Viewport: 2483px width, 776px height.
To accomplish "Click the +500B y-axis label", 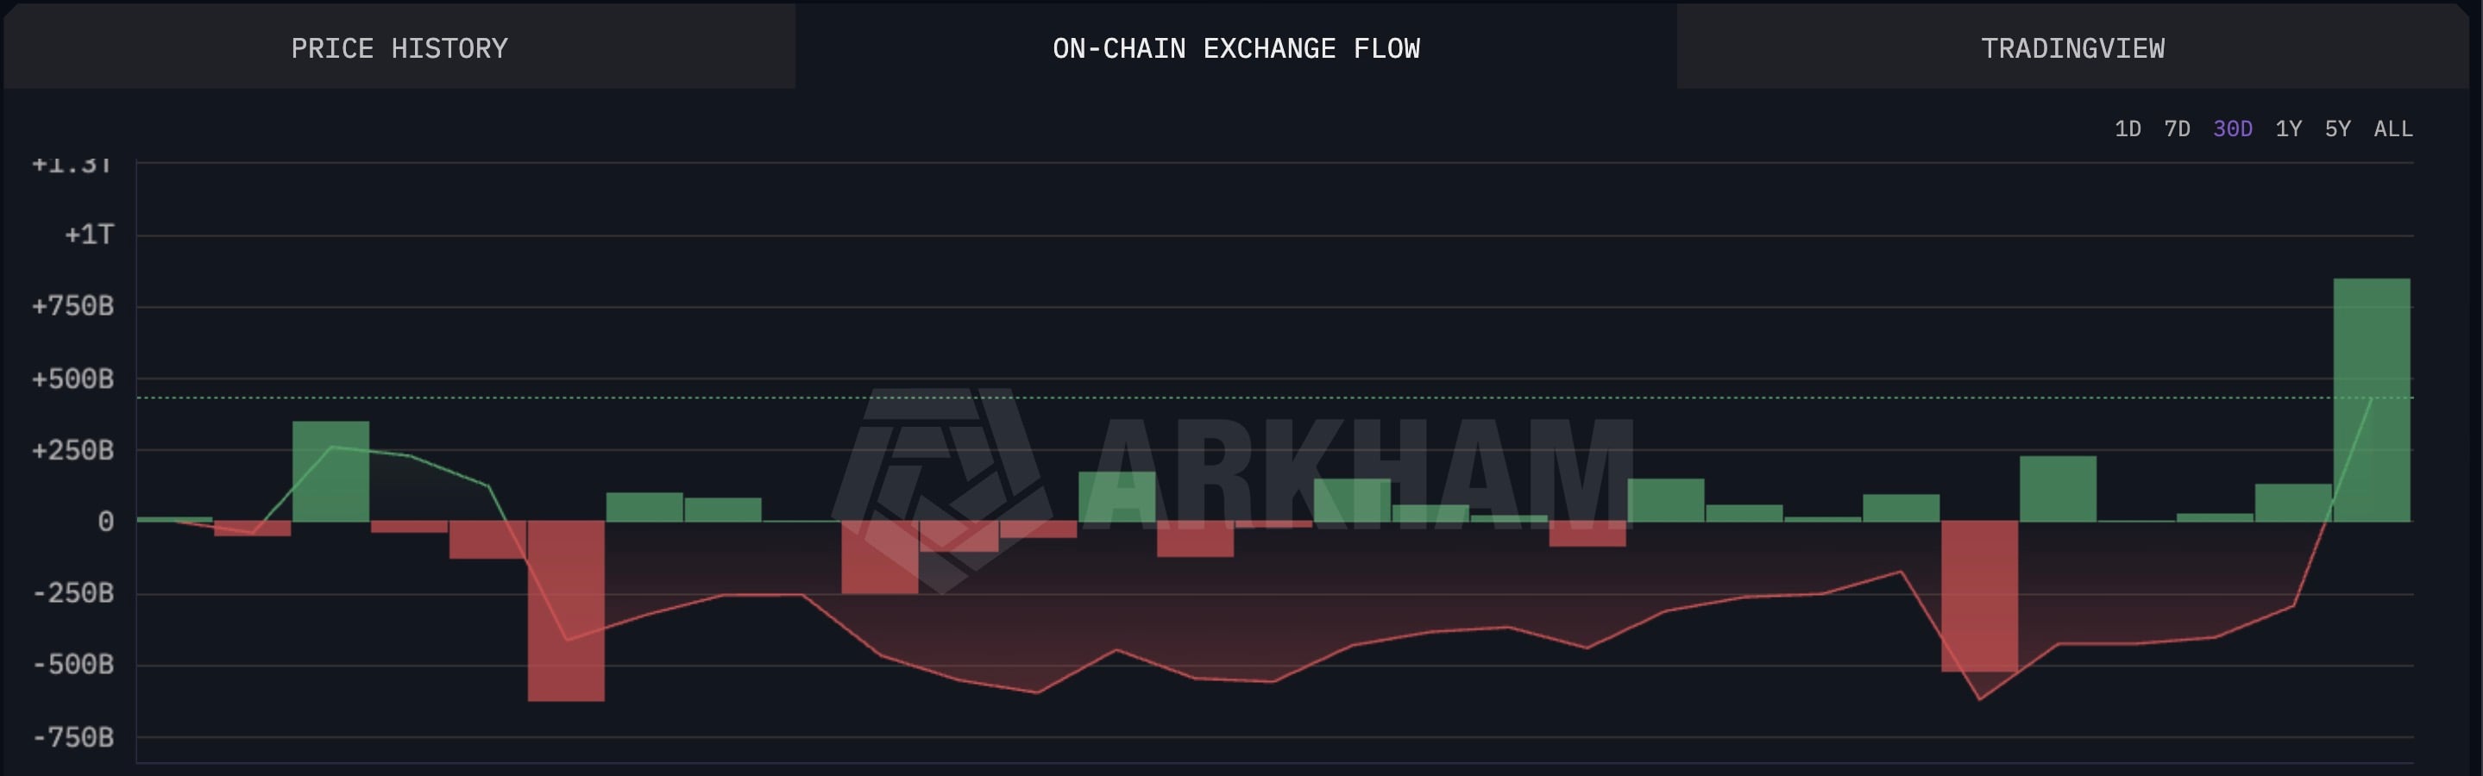I will coord(73,379).
